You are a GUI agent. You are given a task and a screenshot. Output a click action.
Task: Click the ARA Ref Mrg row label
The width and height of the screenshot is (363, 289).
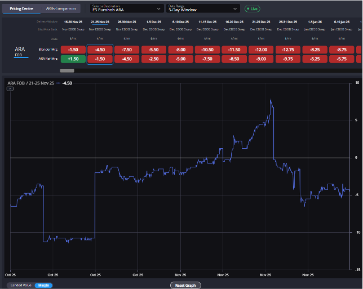point(48,59)
